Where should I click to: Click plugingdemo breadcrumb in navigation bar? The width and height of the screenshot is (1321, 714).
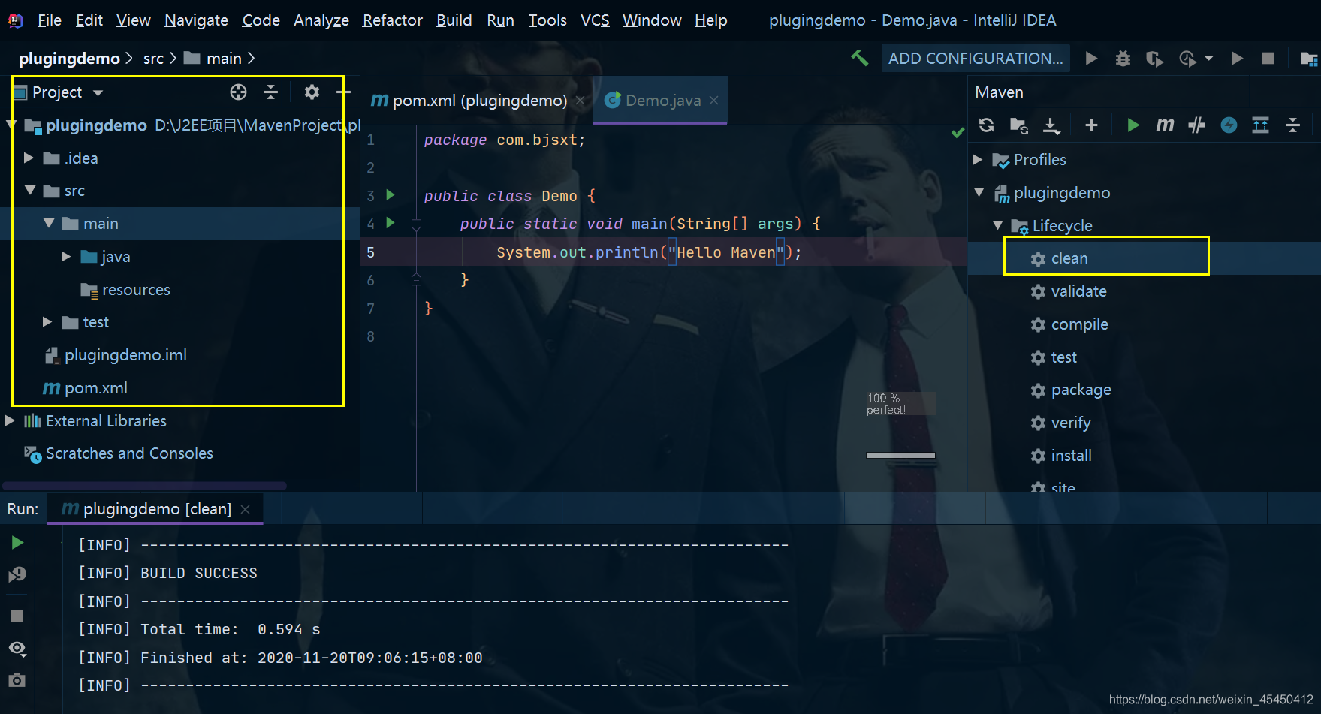click(69, 59)
